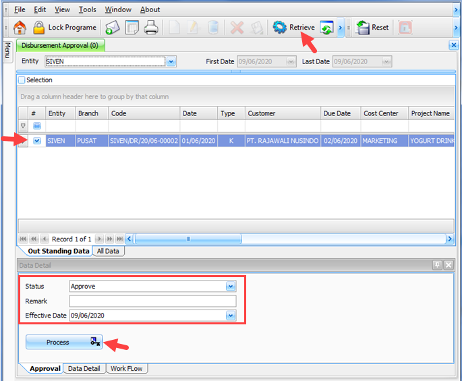The image size is (462, 381).
Task: Click the Customer column header
Action: 283,113
